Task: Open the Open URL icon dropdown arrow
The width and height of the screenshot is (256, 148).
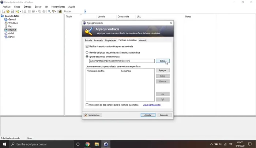Action: (36, 11)
